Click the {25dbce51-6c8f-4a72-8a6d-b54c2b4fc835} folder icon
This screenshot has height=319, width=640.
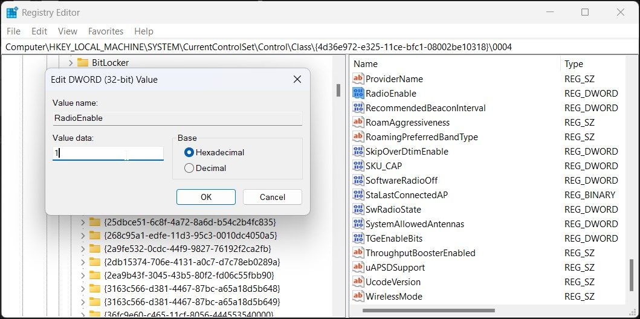(95, 222)
